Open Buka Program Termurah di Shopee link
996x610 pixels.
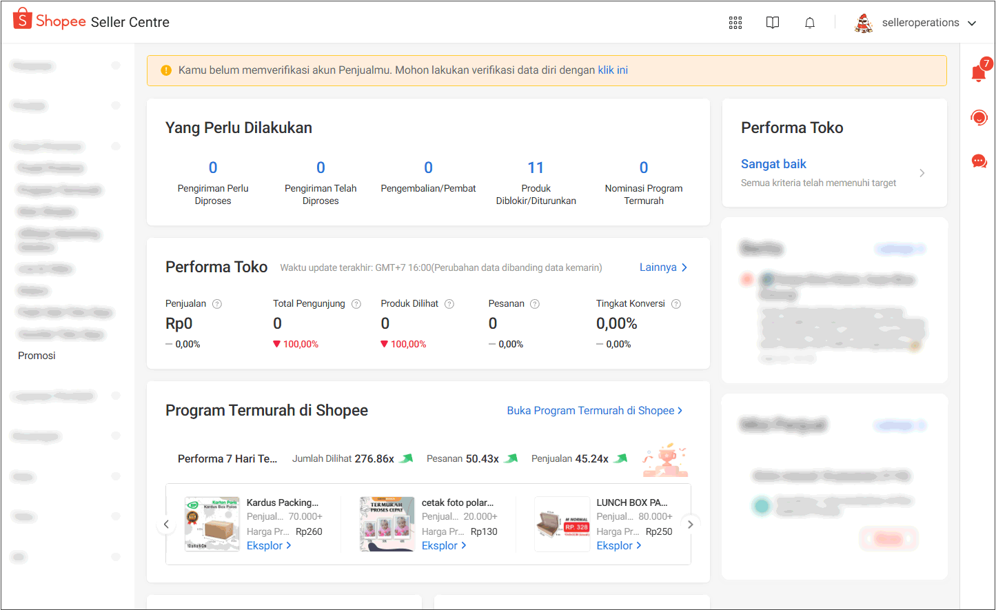(594, 411)
